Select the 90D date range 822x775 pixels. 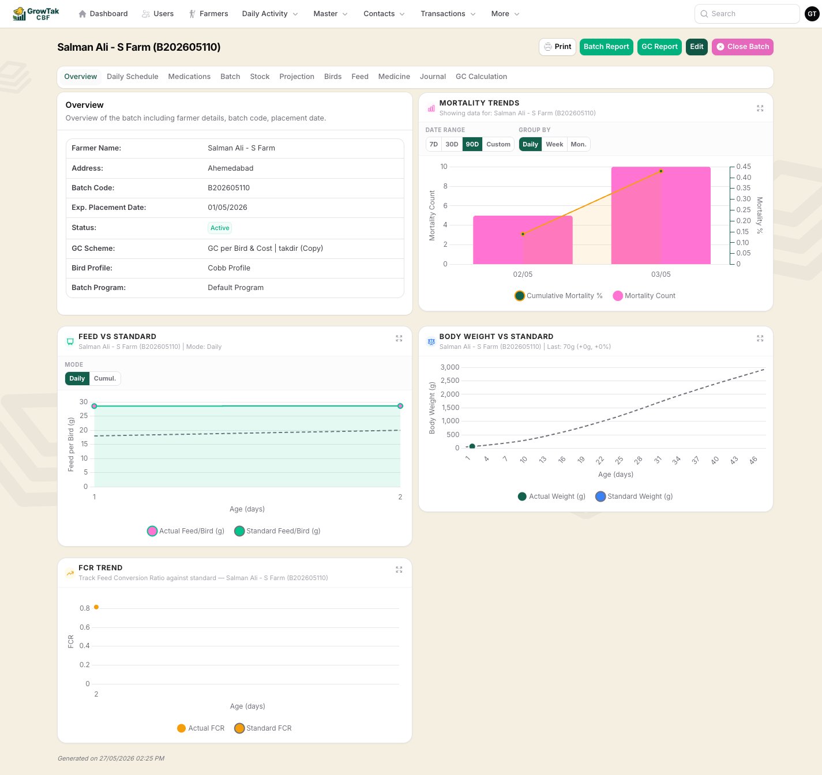tap(472, 144)
